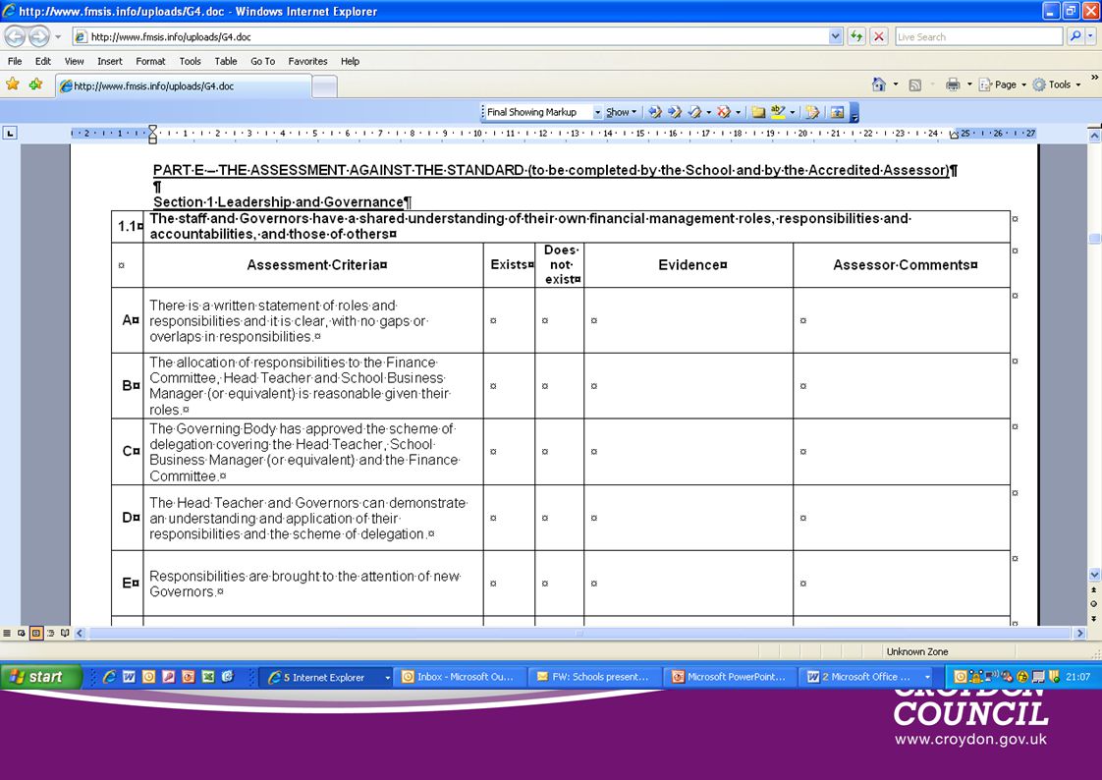Open the search provider dropdown arrow
The width and height of the screenshot is (1102, 780).
pos(1091,36)
